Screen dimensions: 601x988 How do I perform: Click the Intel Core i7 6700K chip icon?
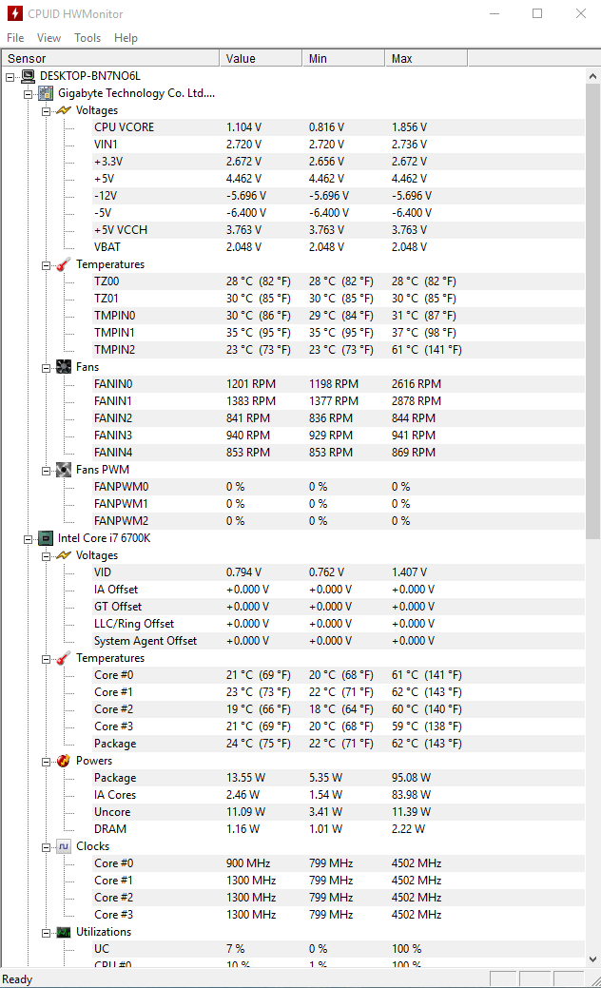tap(46, 538)
